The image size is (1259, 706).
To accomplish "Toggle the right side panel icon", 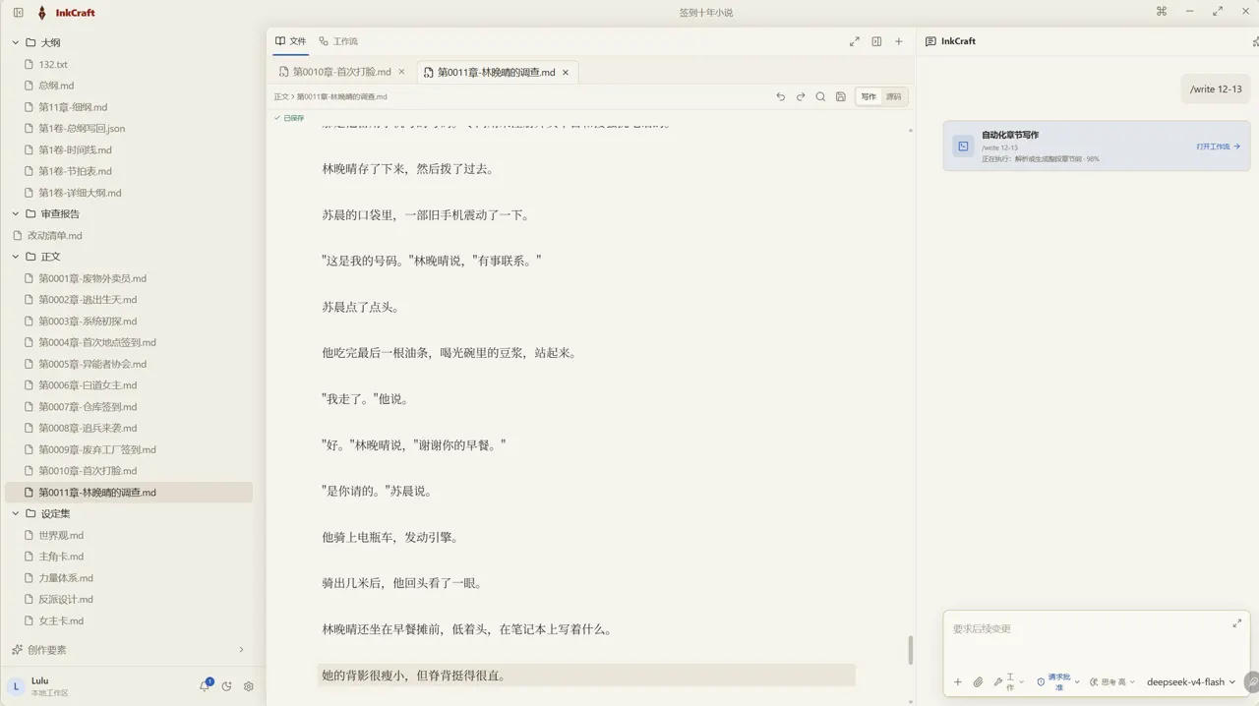I will click(876, 41).
